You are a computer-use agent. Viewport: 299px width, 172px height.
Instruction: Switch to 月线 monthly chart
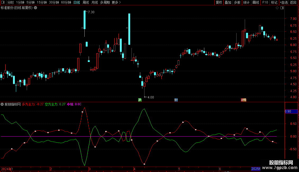(94, 2)
